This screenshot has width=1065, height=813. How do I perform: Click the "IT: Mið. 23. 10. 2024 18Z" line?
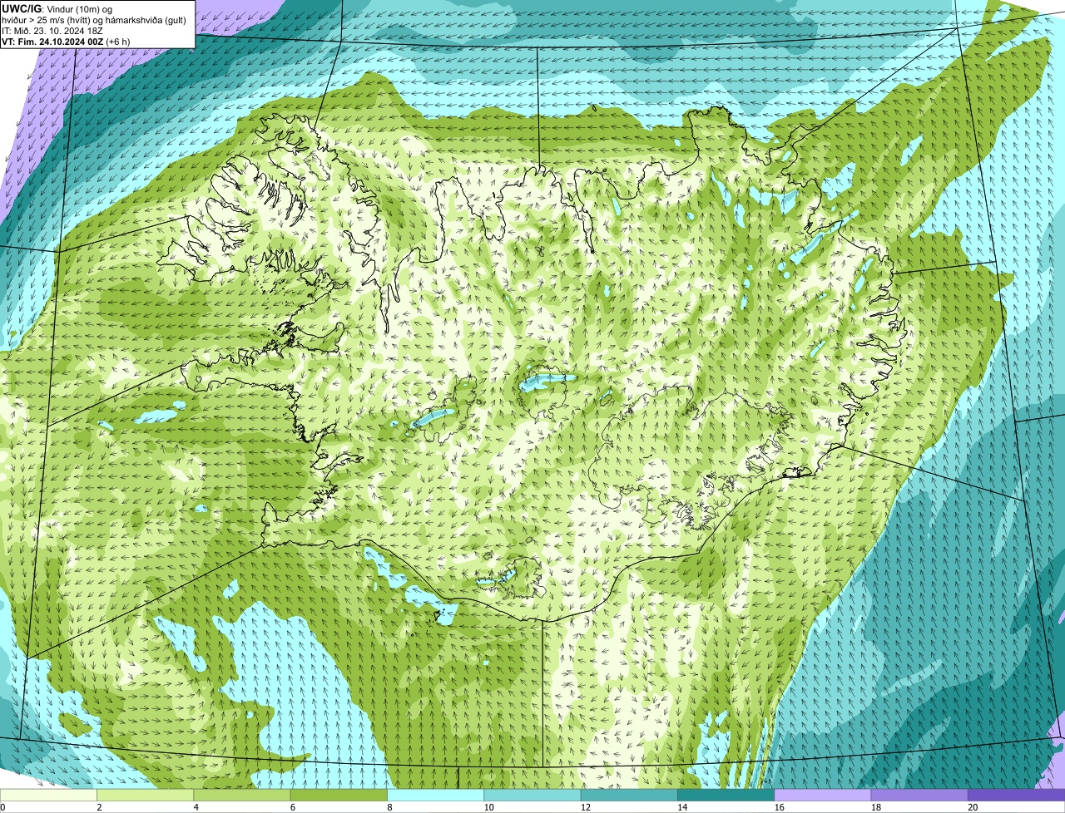click(52, 30)
